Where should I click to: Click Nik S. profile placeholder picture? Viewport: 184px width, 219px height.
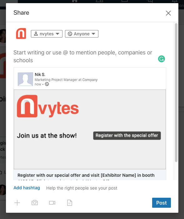[x=25, y=79]
